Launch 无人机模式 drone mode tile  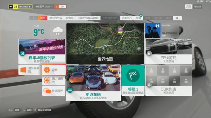point(54,80)
